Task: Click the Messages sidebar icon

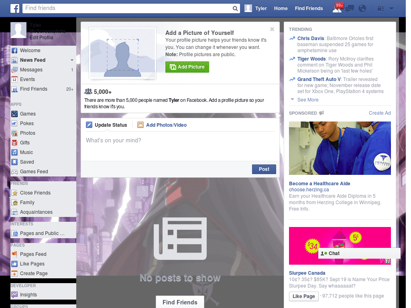Action: [14, 70]
